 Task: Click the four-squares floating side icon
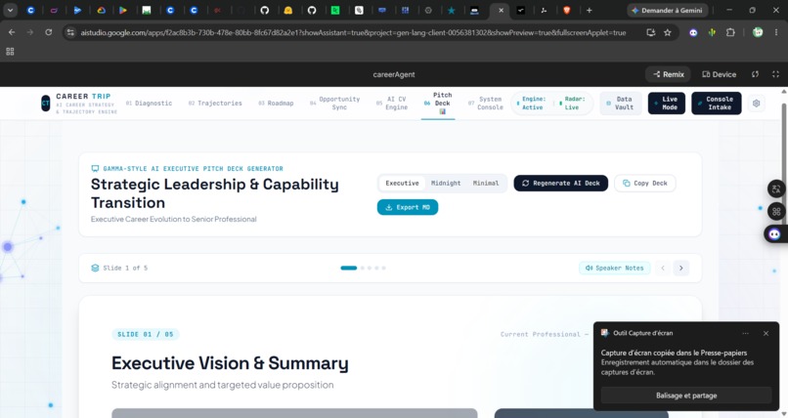(x=776, y=211)
